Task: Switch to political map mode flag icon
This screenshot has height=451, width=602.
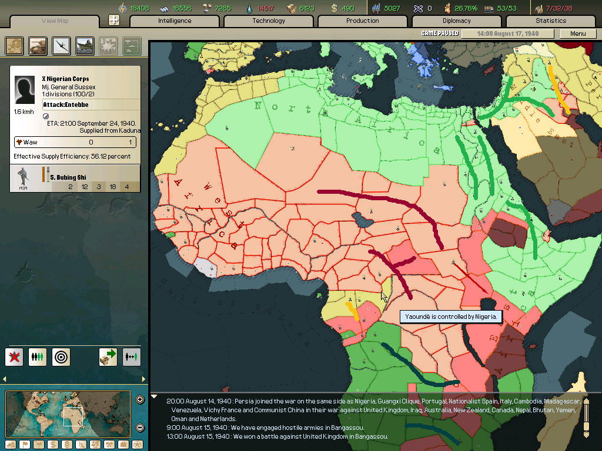Action: click(x=25, y=445)
